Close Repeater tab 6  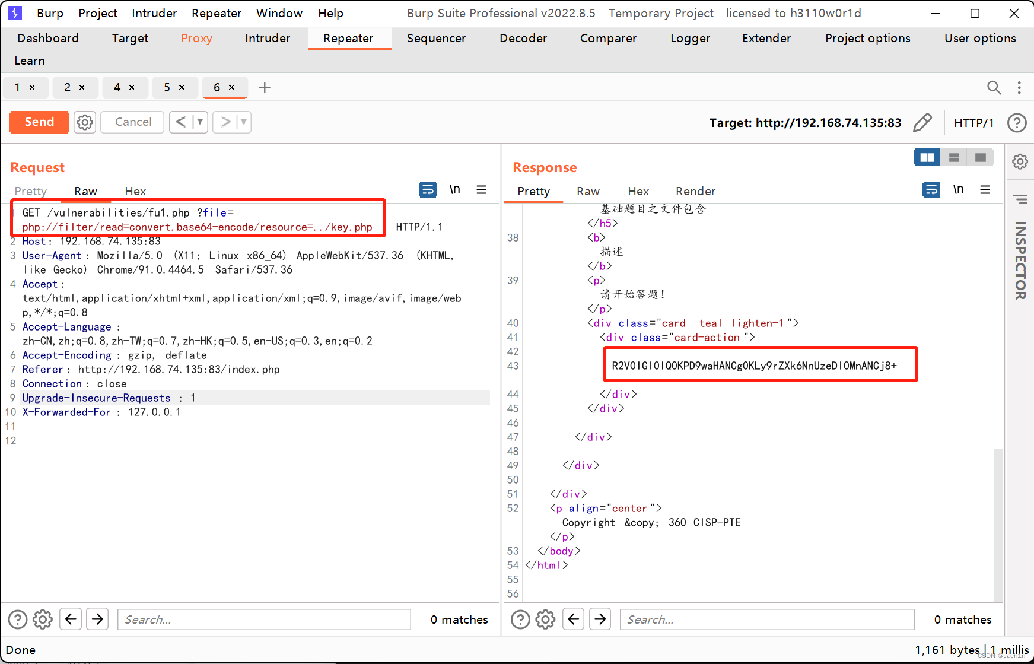click(x=232, y=88)
